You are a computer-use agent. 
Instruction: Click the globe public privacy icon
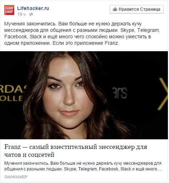click(x=31, y=14)
